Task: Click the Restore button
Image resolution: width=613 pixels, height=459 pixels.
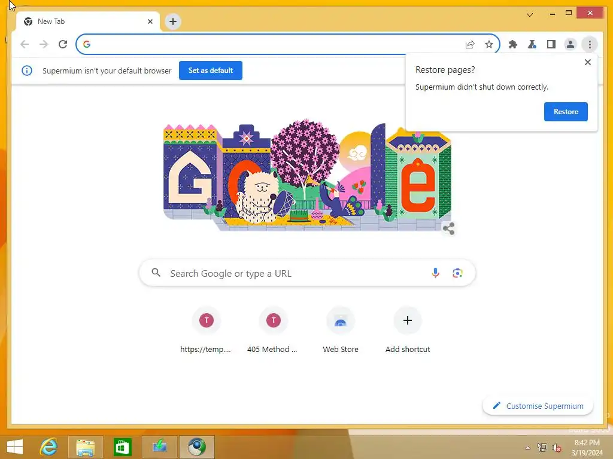Action: point(566,112)
